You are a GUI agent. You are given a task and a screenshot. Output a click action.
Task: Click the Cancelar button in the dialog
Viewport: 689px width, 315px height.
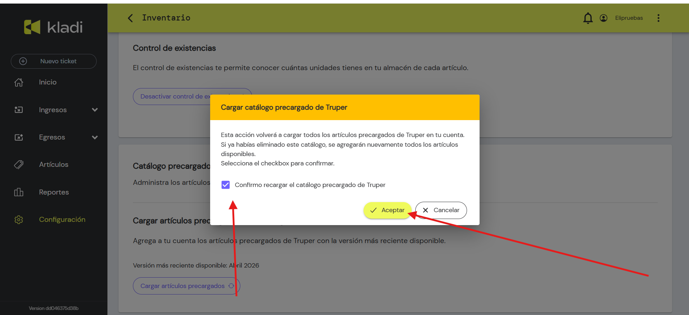441,210
